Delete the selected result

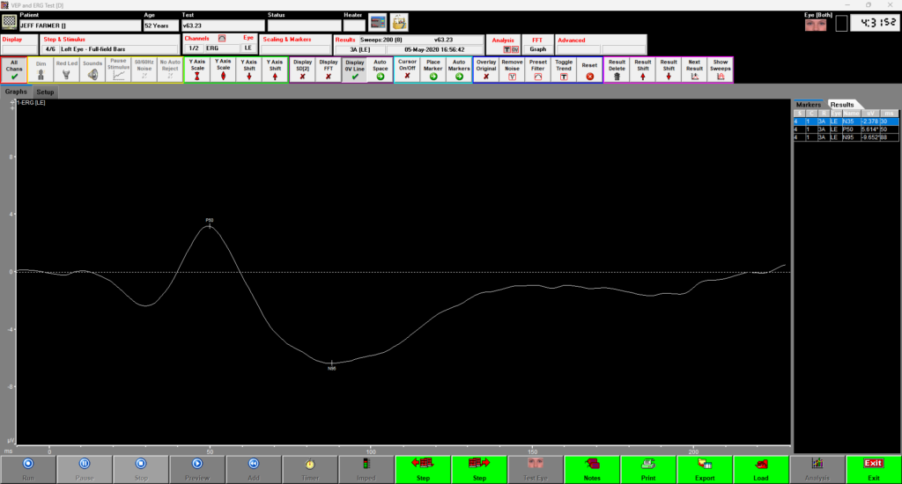(x=617, y=70)
